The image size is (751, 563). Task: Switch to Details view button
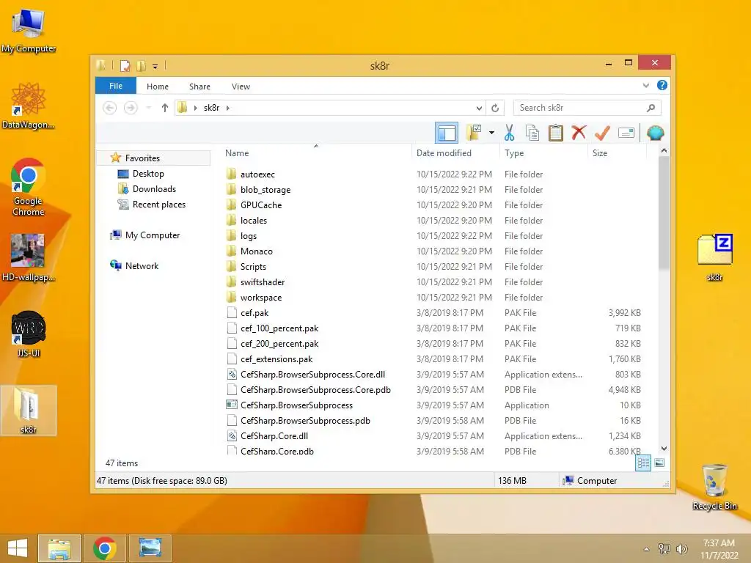(643, 463)
